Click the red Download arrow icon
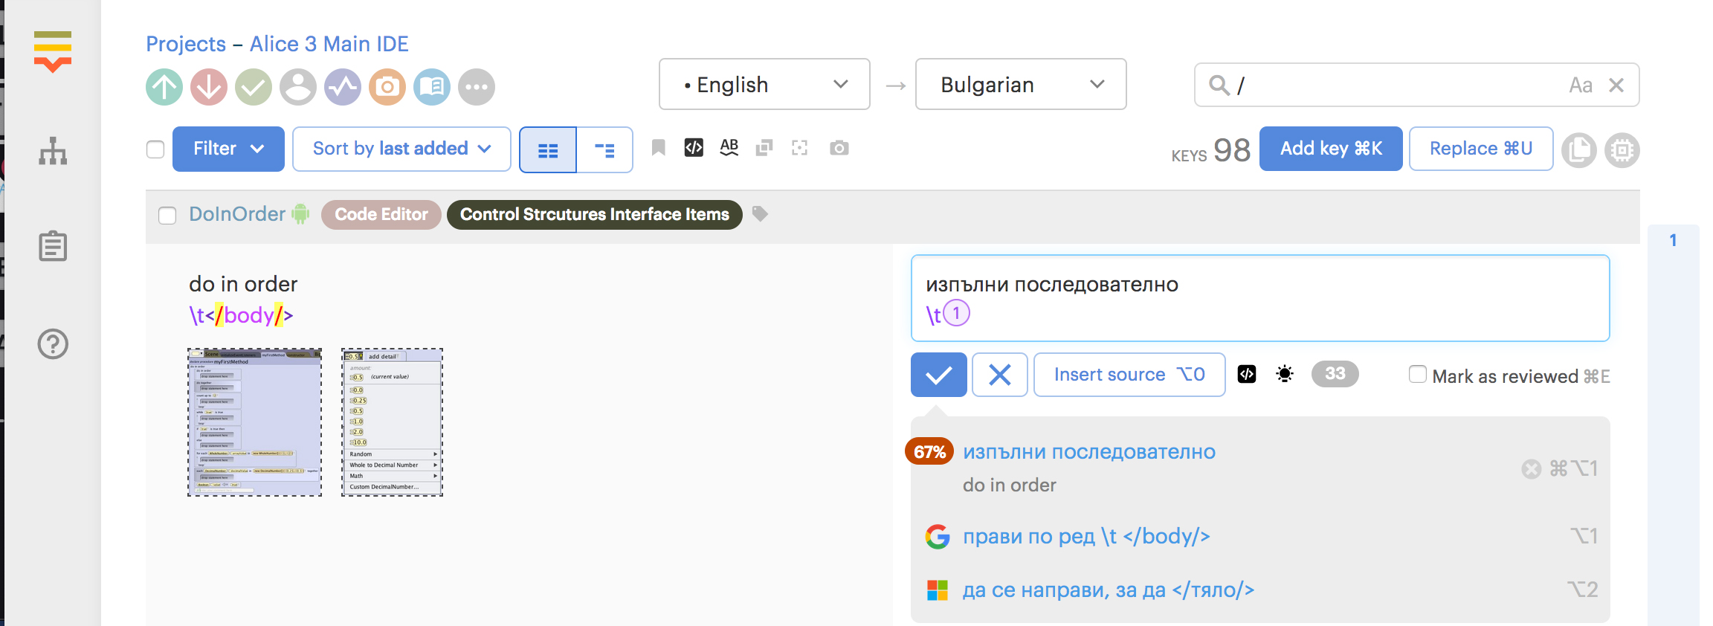The width and height of the screenshot is (1713, 626). (209, 87)
